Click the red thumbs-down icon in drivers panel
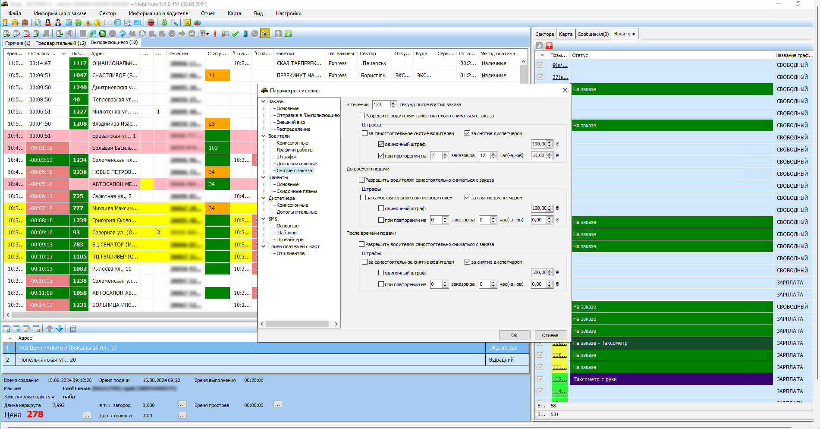Image resolution: width=820 pixels, height=429 pixels. (x=549, y=46)
